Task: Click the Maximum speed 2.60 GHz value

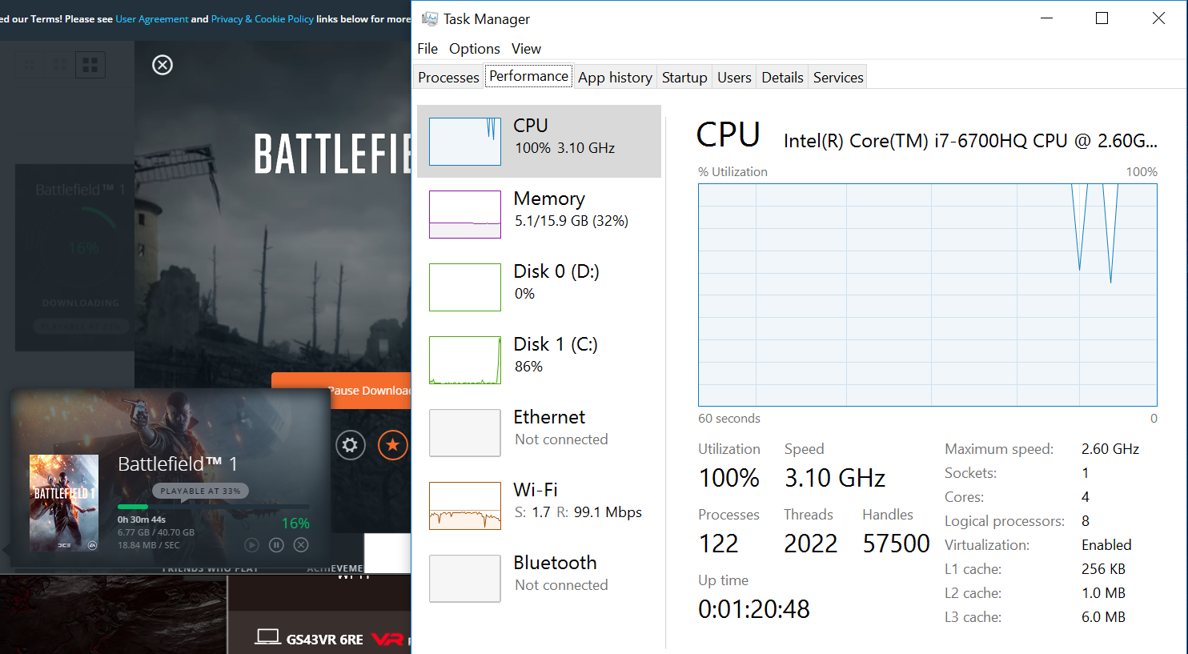Action: click(1110, 449)
